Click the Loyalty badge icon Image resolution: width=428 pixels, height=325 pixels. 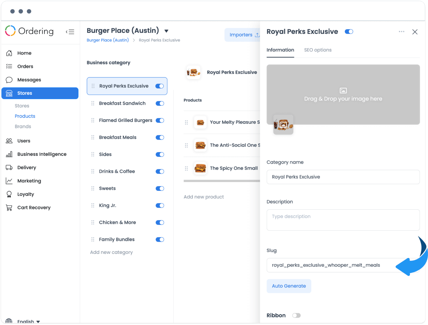pos(9,194)
